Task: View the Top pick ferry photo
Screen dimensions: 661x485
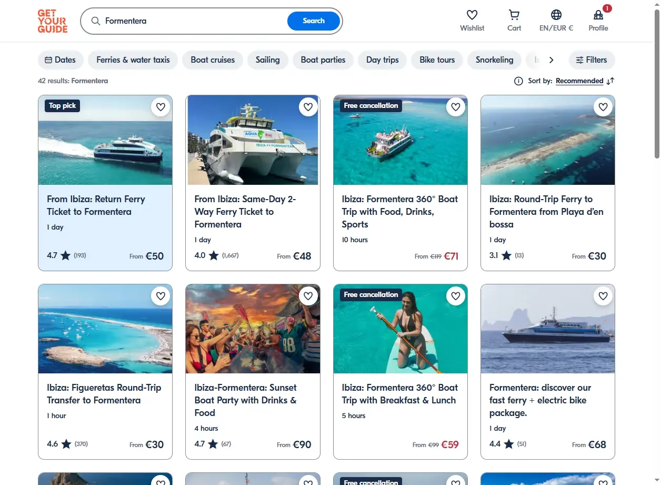Action: pyautogui.click(x=105, y=140)
